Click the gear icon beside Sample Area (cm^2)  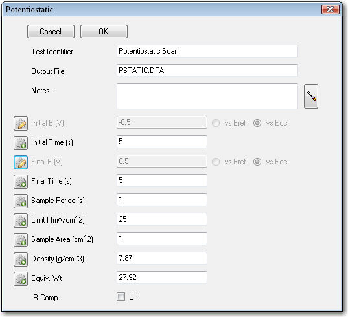coord(21,240)
